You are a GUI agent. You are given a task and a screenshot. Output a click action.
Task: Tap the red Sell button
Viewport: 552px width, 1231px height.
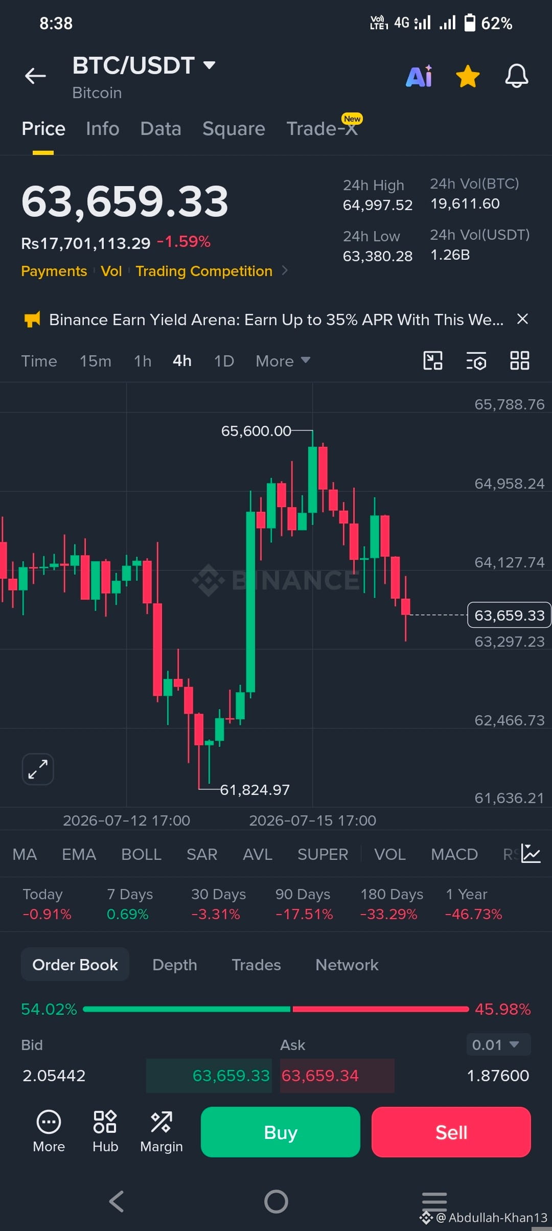click(451, 1132)
